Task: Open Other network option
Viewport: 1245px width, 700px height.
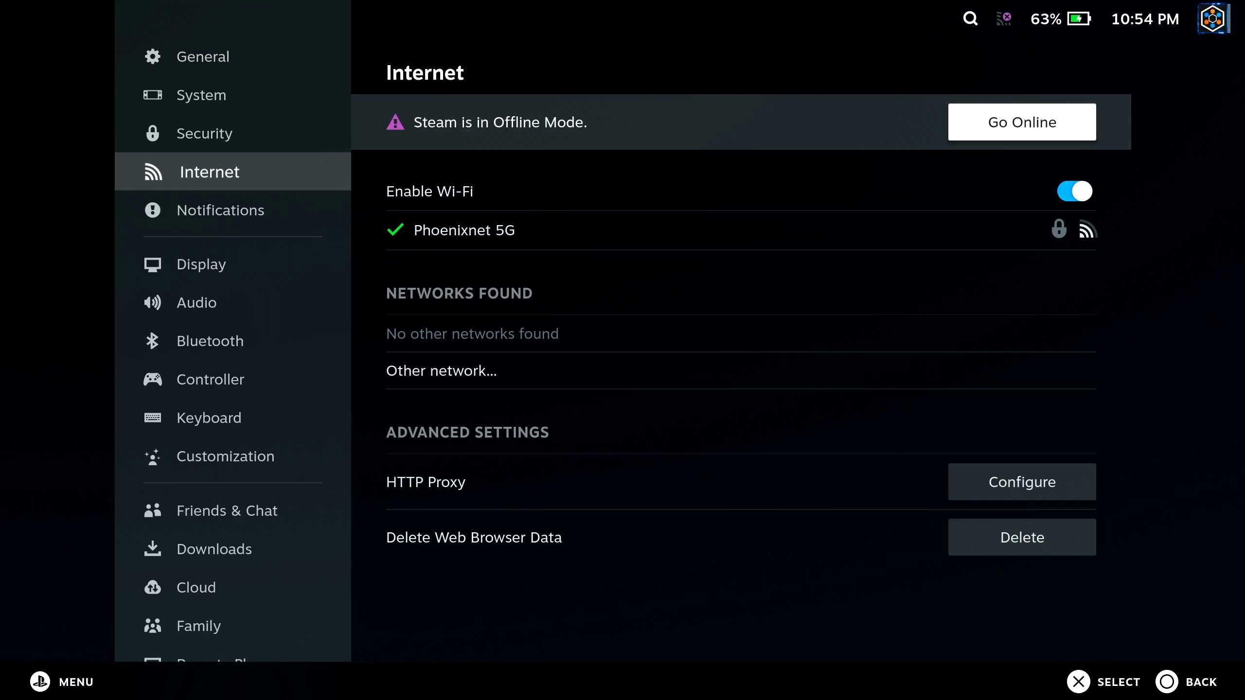Action: [441, 371]
